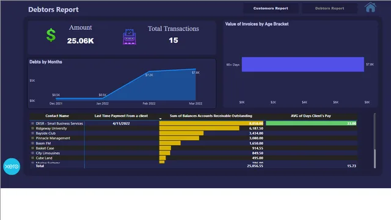Expand the Cube Land row

[x=32, y=158]
